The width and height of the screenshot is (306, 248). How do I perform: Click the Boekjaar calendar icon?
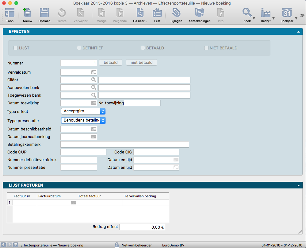tap(287, 13)
